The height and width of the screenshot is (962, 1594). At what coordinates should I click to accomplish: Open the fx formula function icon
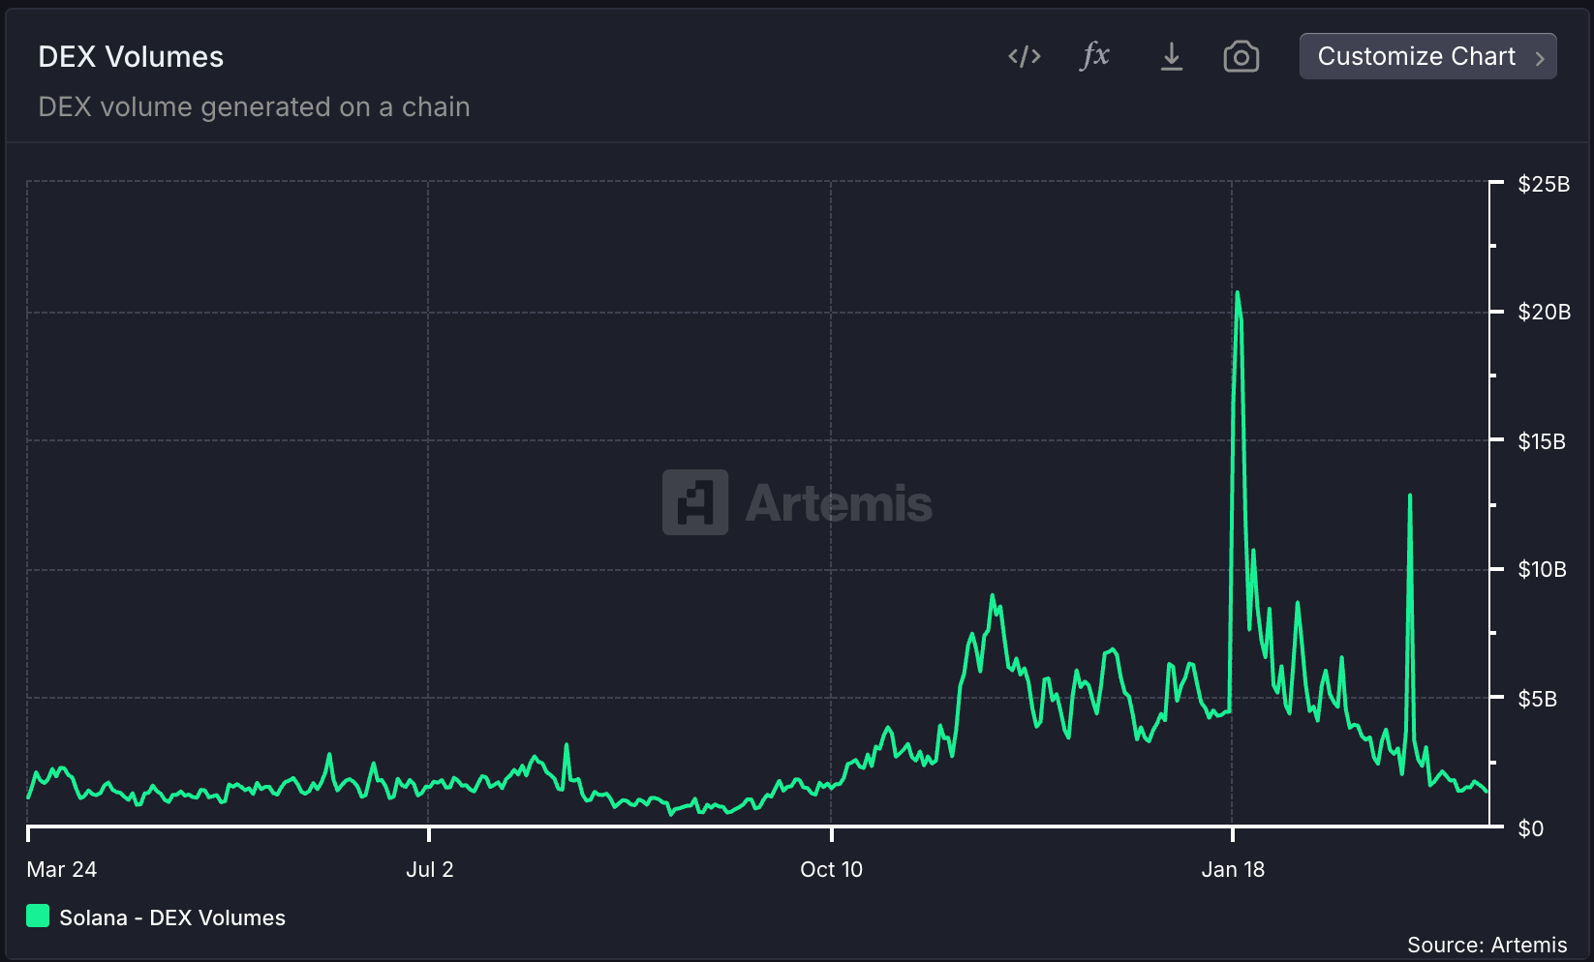point(1095,56)
